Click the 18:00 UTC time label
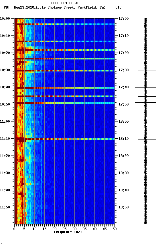The height and width of the screenshot is (247, 158). click(x=123, y=121)
